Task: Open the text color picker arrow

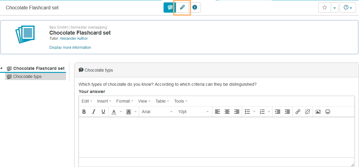Action: pos(121,112)
